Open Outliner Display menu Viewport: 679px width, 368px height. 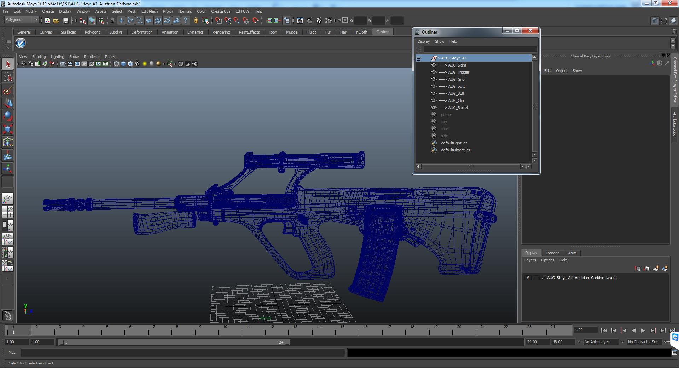coord(424,41)
